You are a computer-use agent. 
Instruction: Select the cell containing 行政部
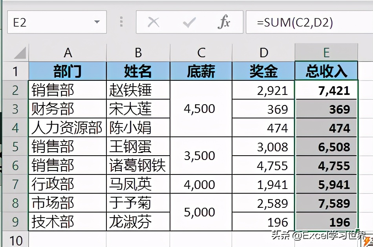pyautogui.click(x=68, y=184)
